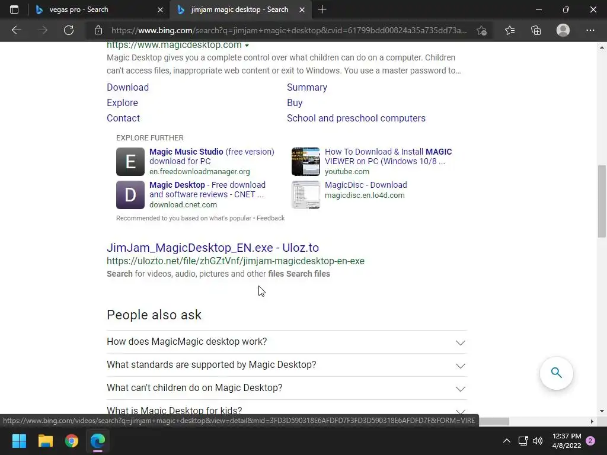Viewport: 607px width, 455px height.
Task: Open File Explorer from the taskbar
Action: click(x=45, y=441)
